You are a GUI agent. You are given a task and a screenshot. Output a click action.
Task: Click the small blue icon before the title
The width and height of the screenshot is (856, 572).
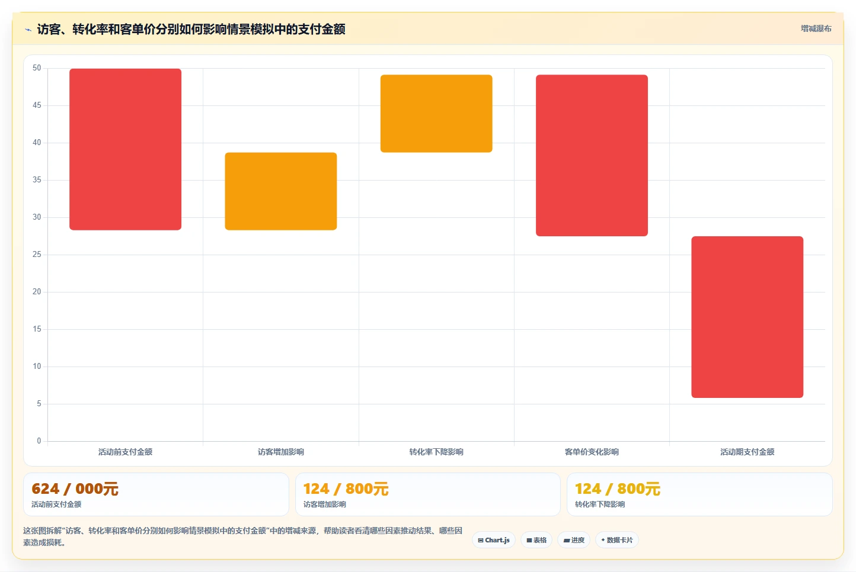(x=28, y=30)
